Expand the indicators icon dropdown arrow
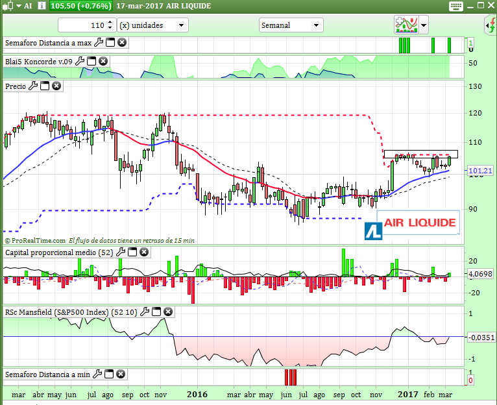 (424, 25)
